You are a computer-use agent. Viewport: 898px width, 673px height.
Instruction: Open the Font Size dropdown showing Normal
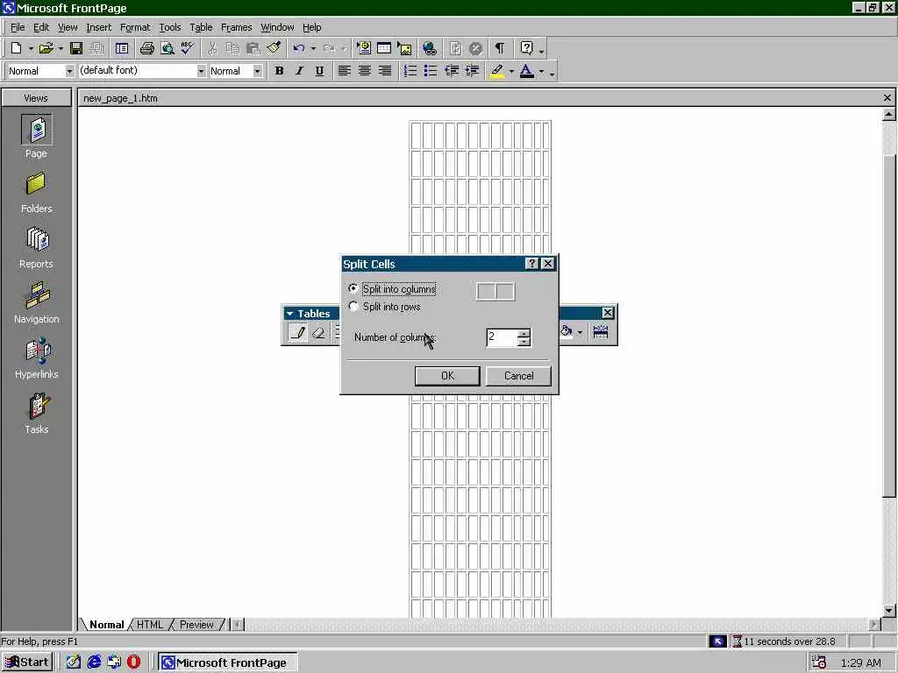(x=257, y=71)
